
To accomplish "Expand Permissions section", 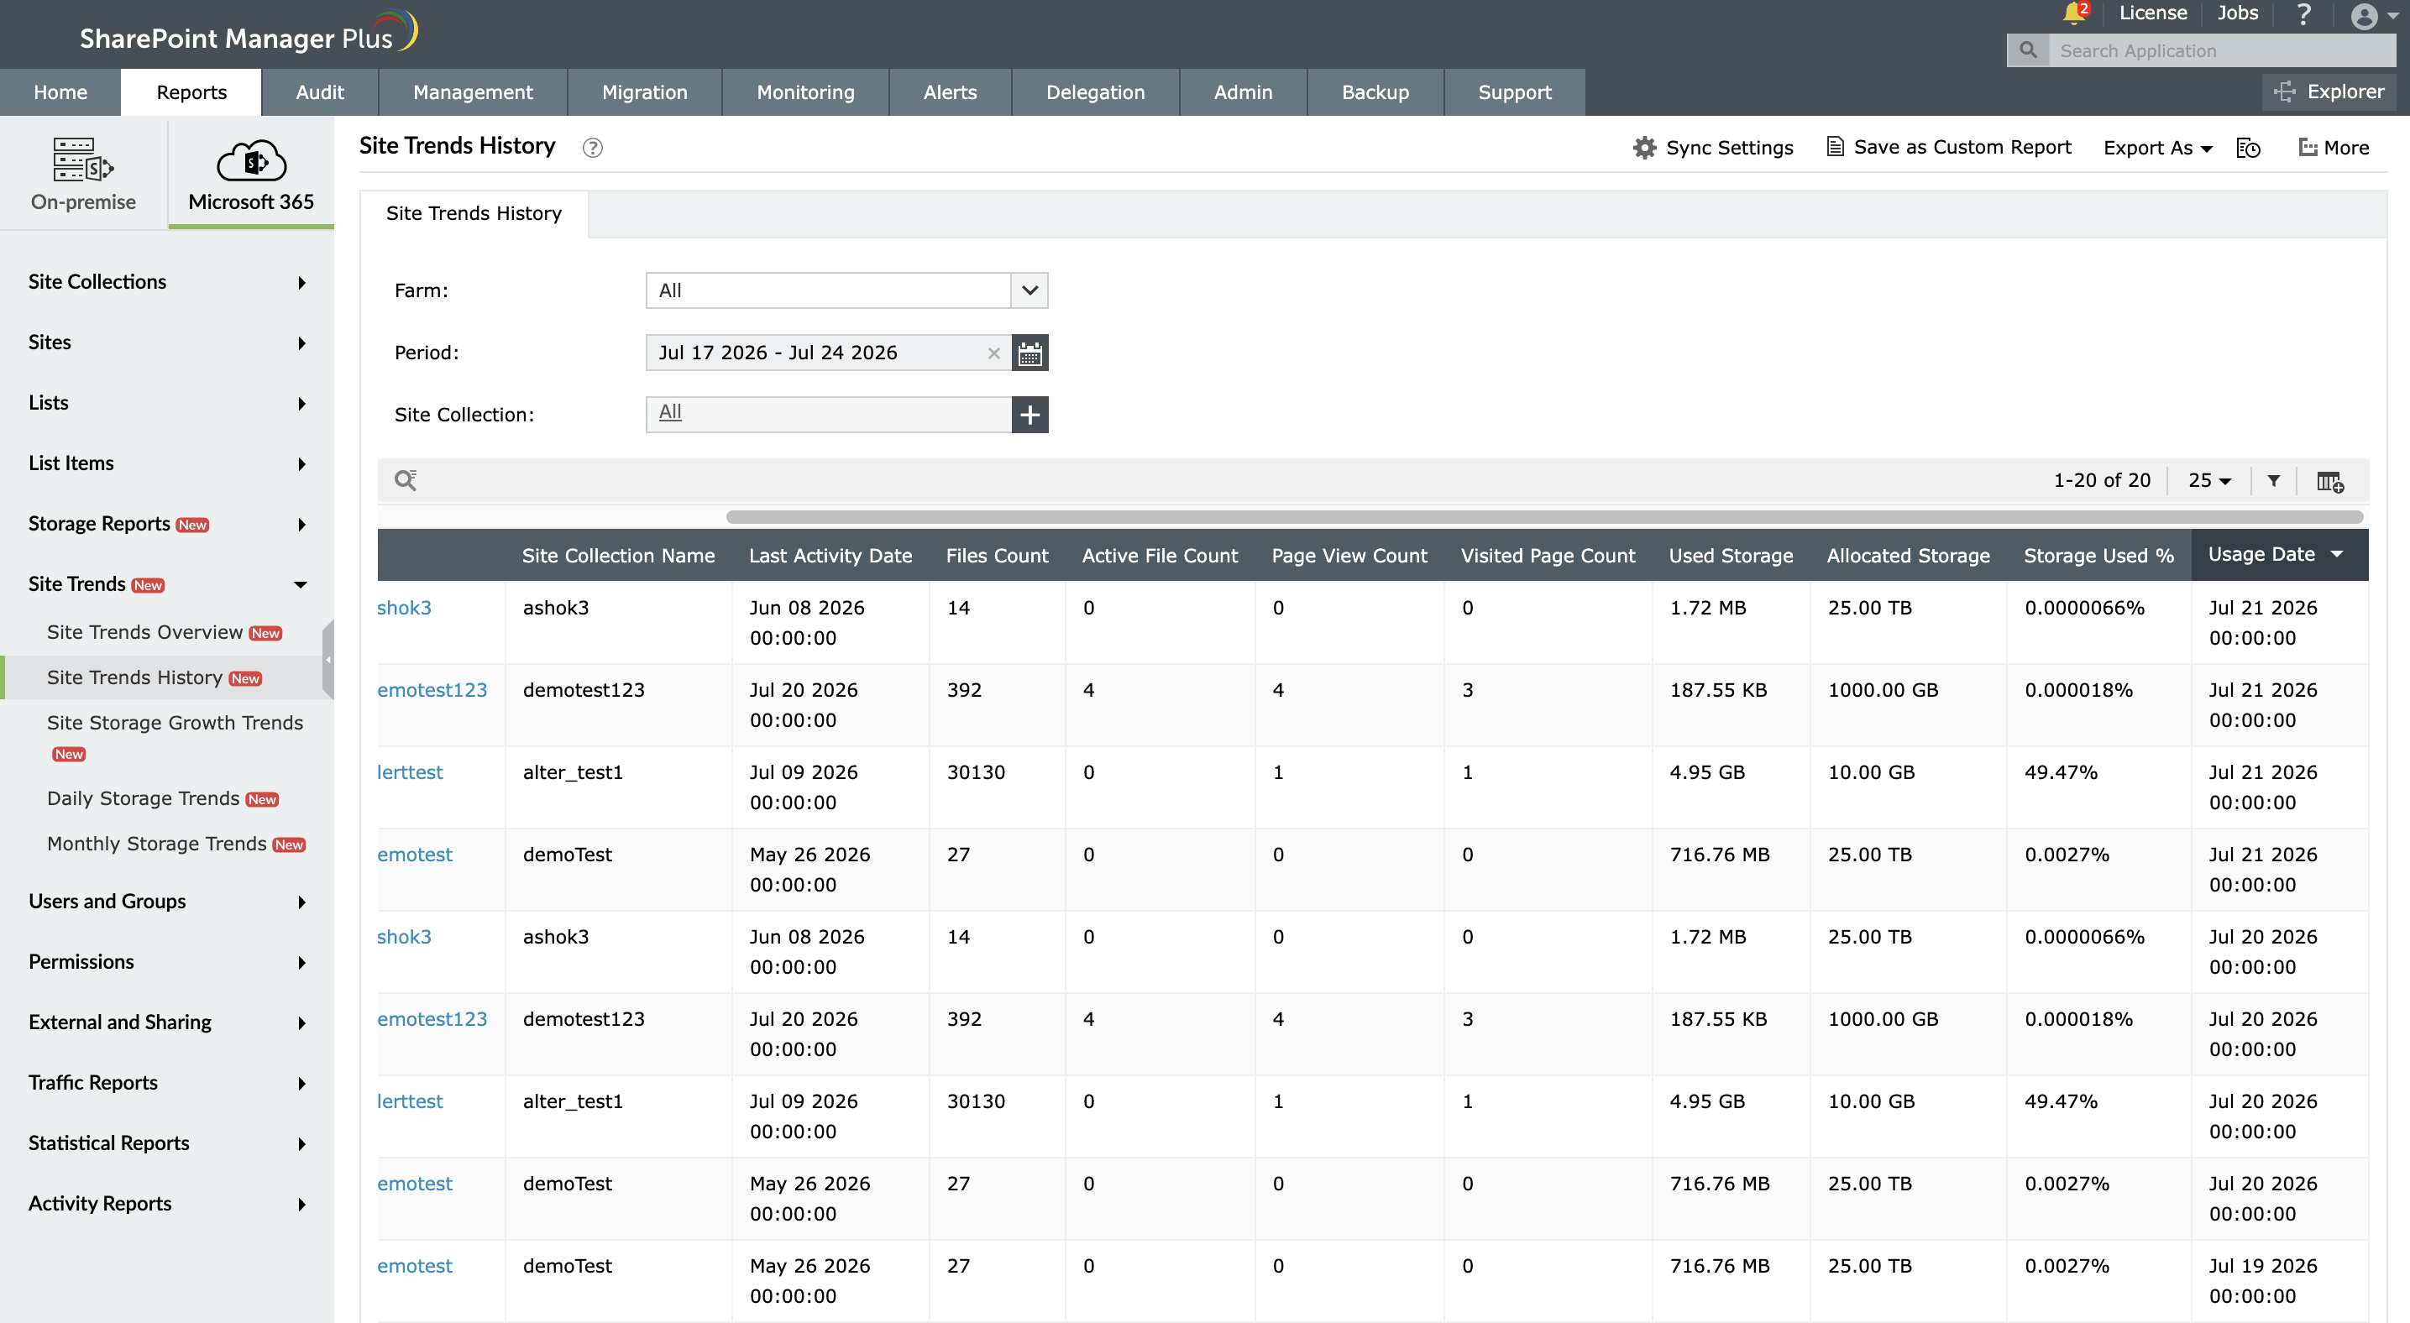I will 166,961.
